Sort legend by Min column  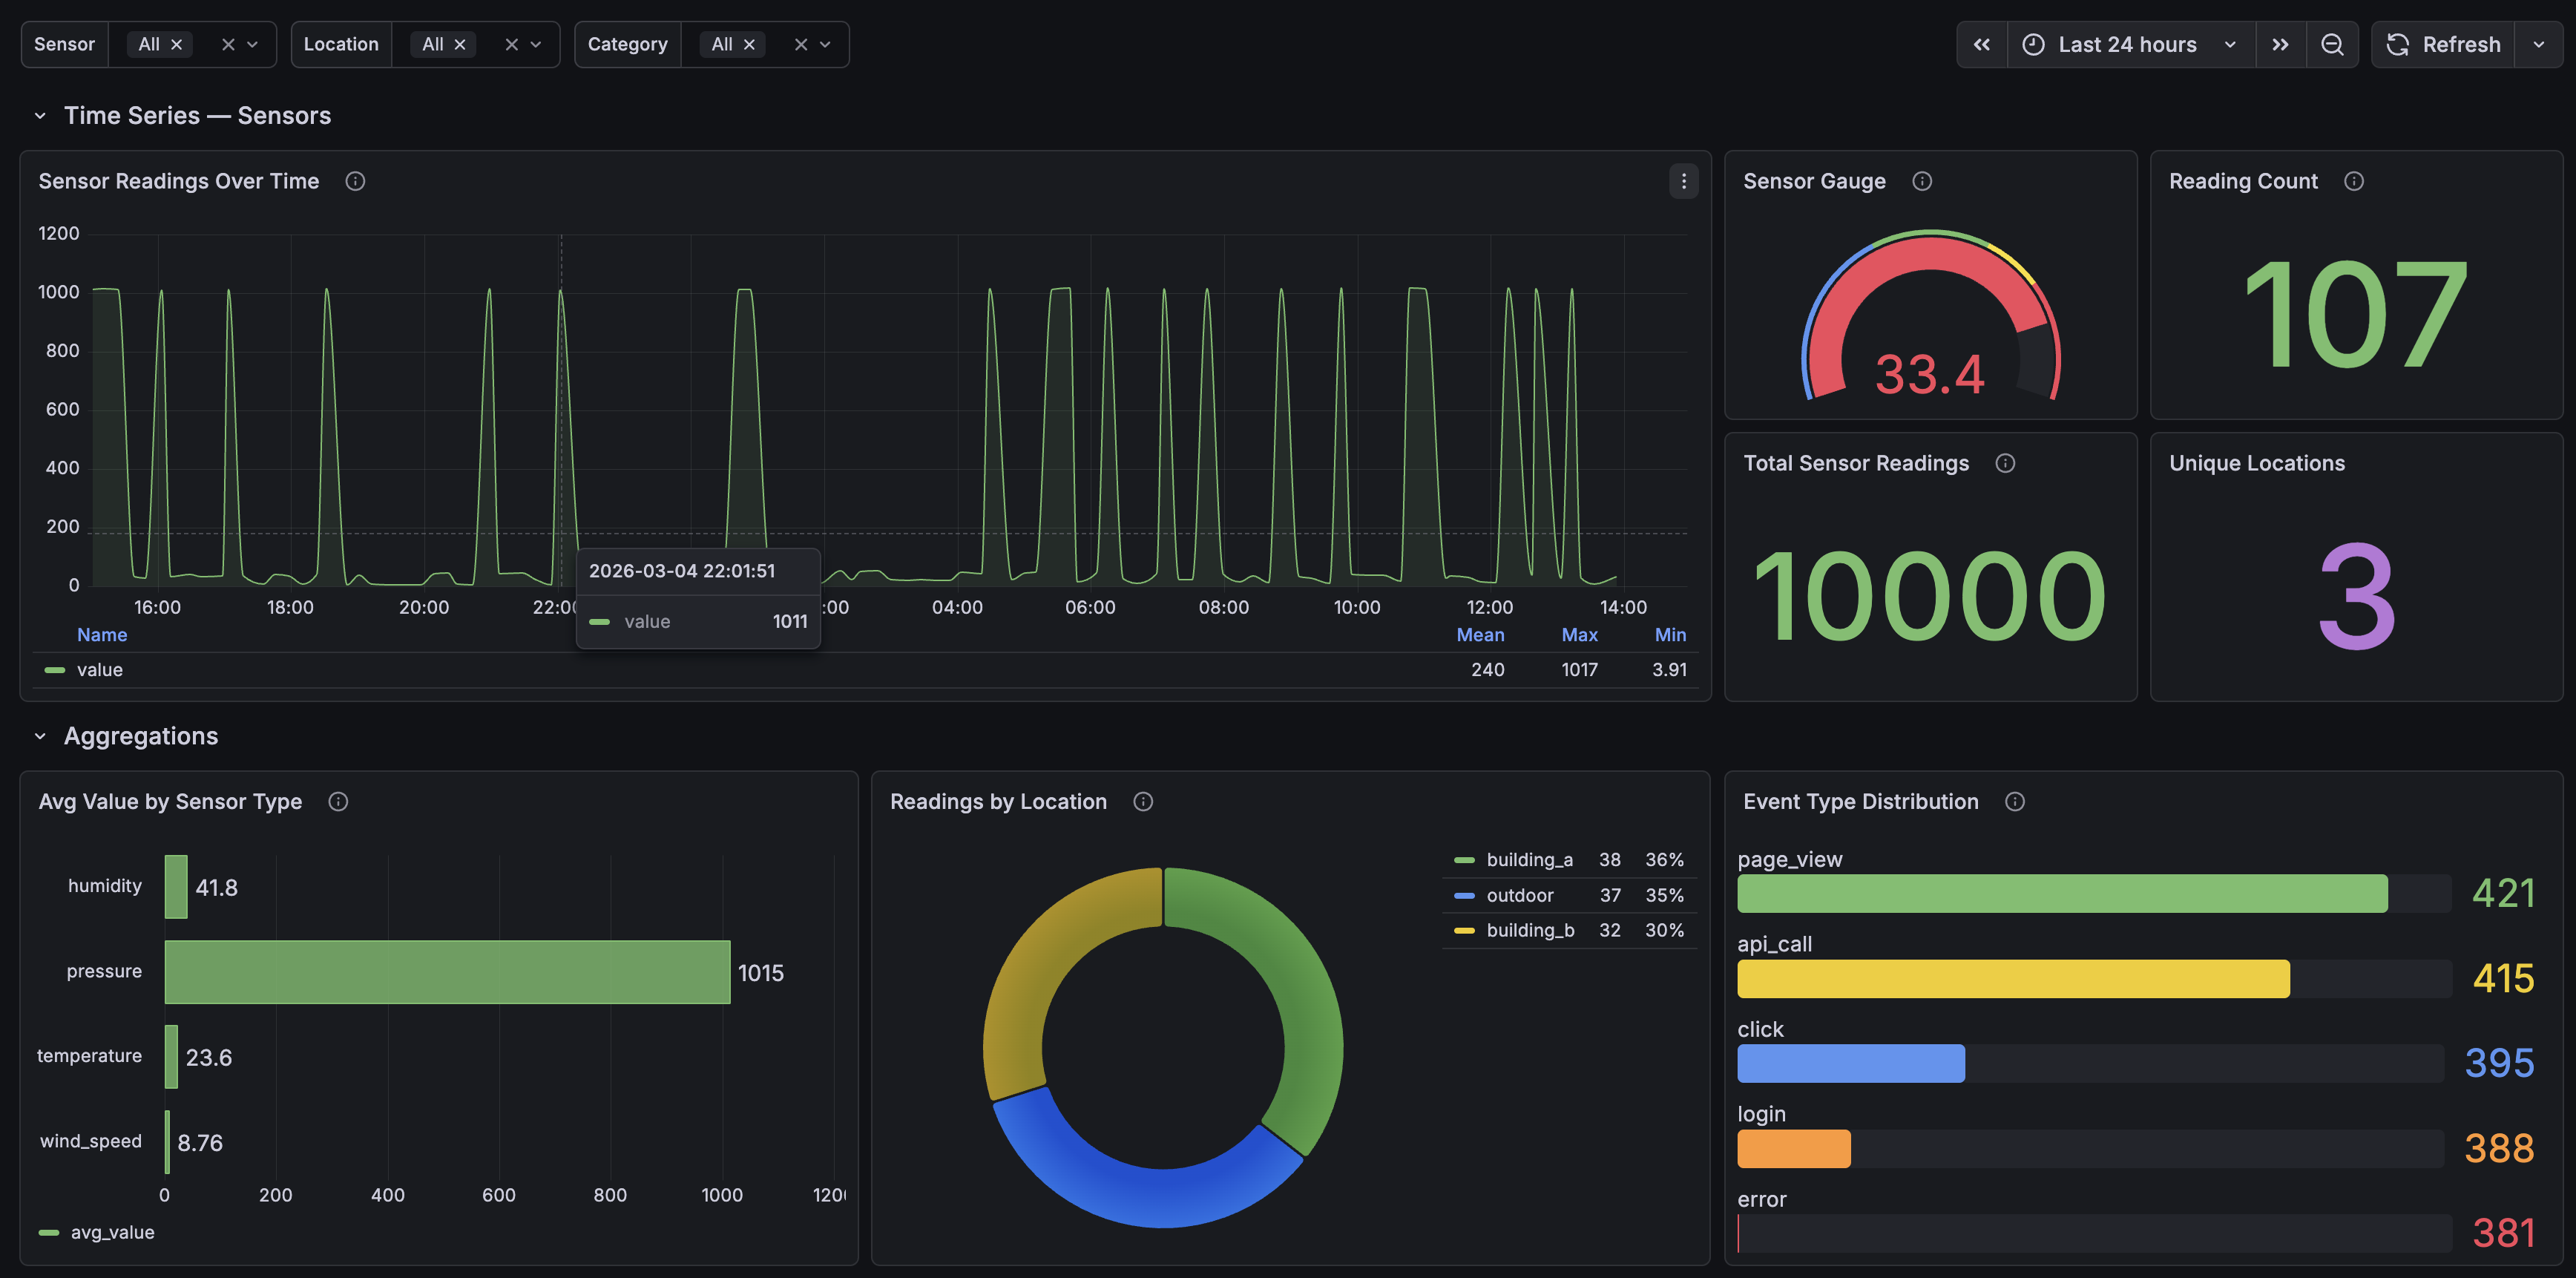click(x=1670, y=635)
